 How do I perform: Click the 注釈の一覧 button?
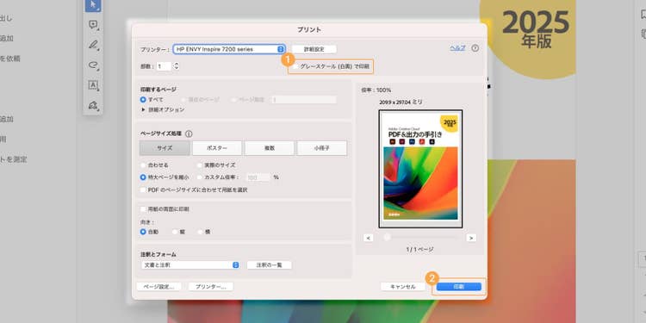[x=270, y=265]
